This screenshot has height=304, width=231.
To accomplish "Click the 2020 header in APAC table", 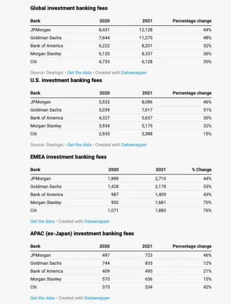I will coord(105,246).
